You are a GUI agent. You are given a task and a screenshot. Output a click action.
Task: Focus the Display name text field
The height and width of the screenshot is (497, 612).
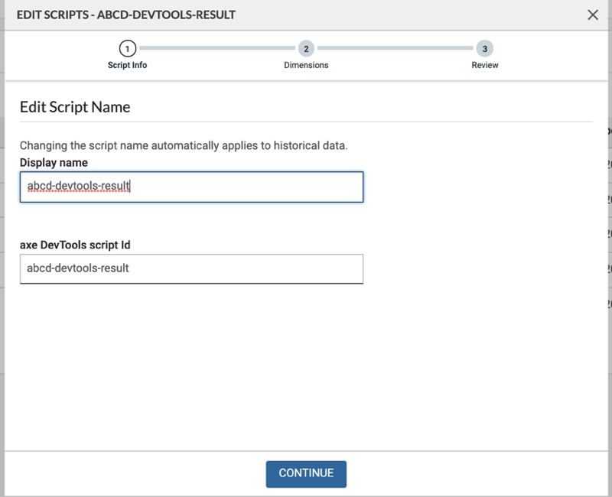tap(191, 187)
